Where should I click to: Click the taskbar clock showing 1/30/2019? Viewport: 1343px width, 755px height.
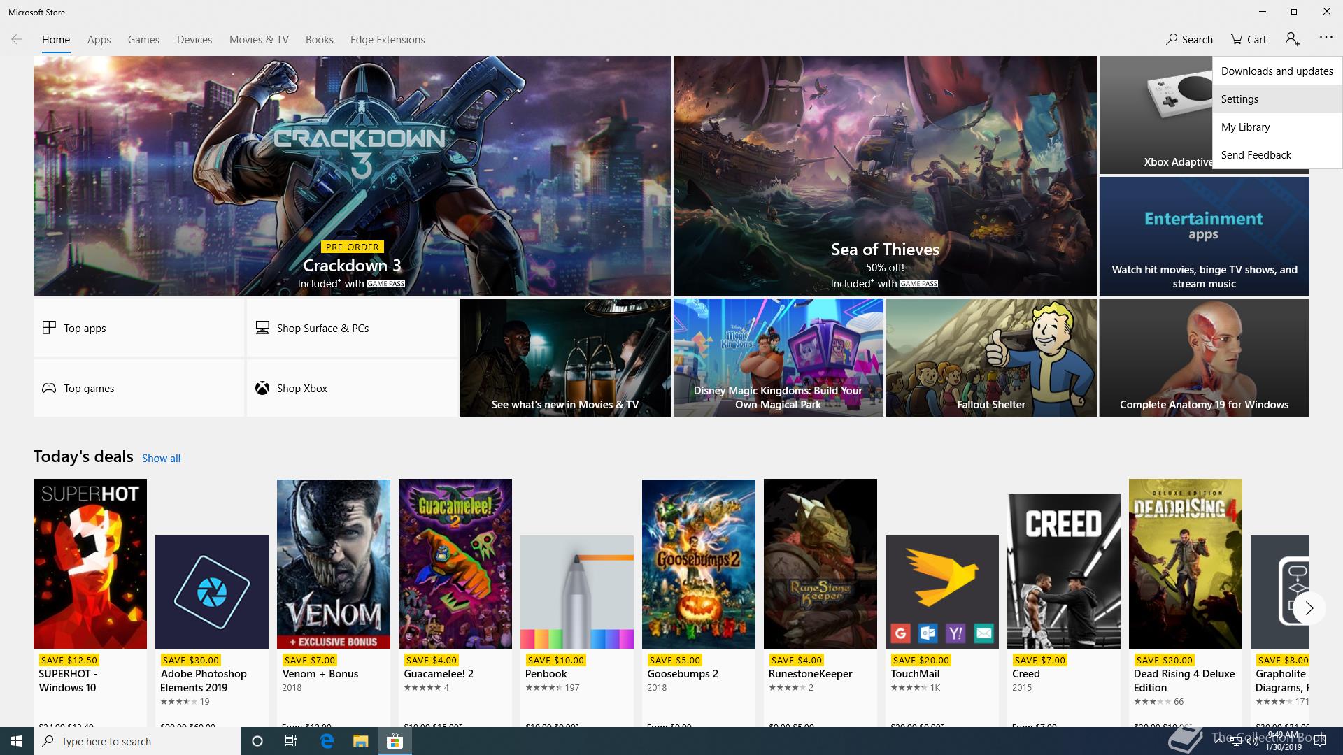pyautogui.click(x=1284, y=741)
